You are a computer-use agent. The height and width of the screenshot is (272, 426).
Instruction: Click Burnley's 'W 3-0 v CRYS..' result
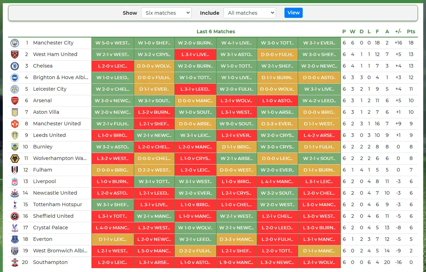[277, 147]
